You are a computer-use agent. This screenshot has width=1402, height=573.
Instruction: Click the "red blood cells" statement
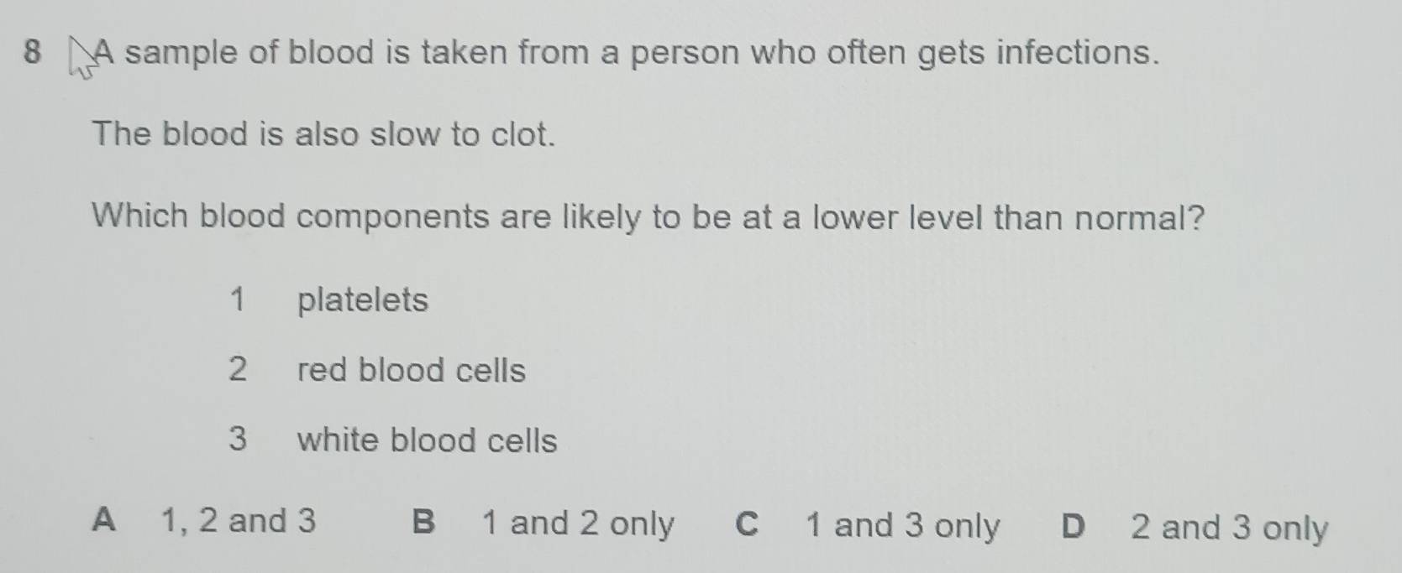411,370
